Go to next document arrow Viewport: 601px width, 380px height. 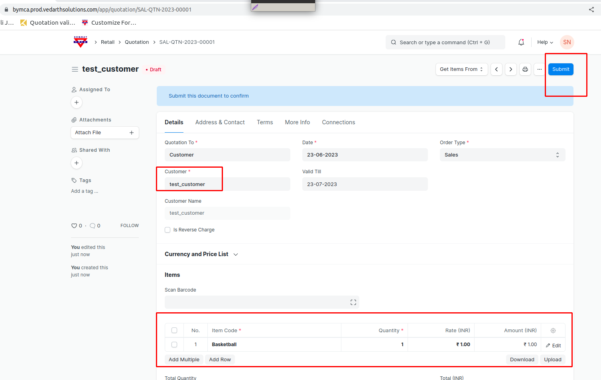pyautogui.click(x=510, y=69)
